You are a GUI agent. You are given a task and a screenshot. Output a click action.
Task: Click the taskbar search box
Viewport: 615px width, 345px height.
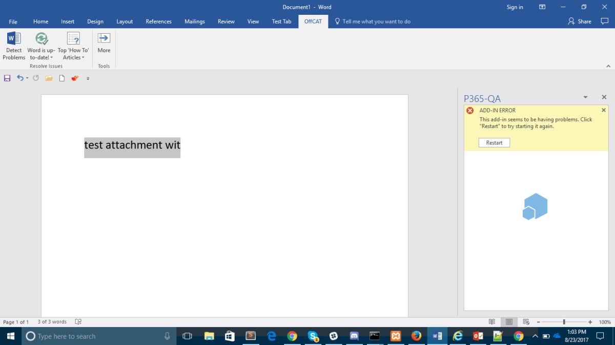pyautogui.click(x=99, y=336)
